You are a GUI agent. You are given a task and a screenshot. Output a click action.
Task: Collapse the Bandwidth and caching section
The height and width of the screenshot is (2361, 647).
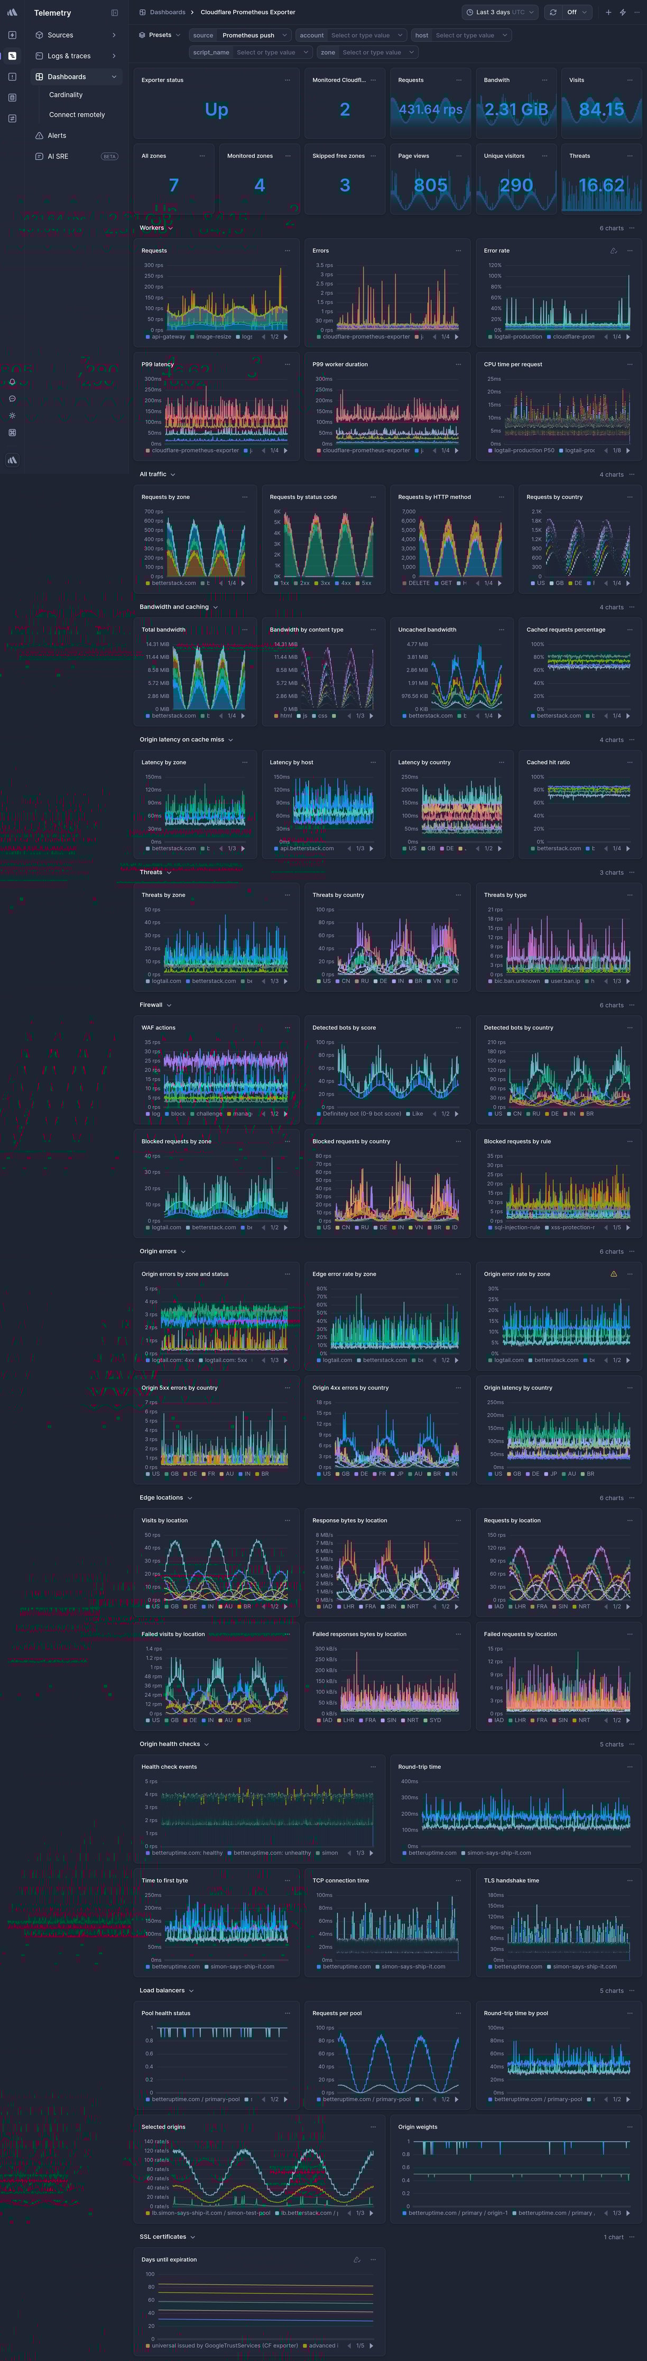[179, 607]
